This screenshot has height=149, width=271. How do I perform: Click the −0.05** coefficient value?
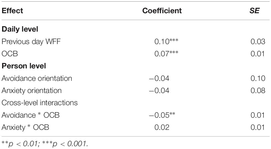point(162,115)
